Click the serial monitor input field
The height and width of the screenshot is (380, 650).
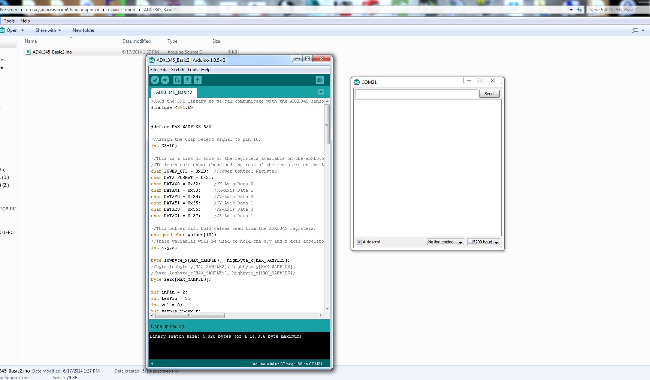[416, 94]
